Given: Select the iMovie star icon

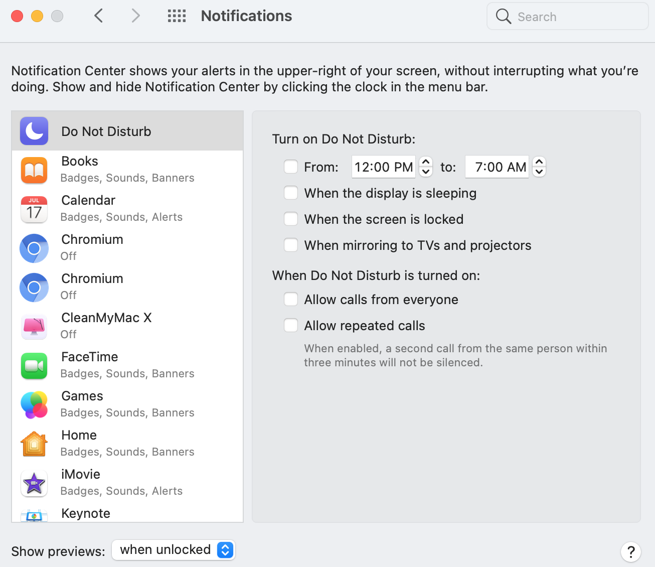Looking at the screenshot, I should pyautogui.click(x=34, y=483).
